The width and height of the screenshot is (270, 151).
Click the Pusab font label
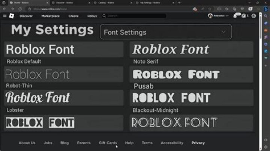(x=143, y=86)
